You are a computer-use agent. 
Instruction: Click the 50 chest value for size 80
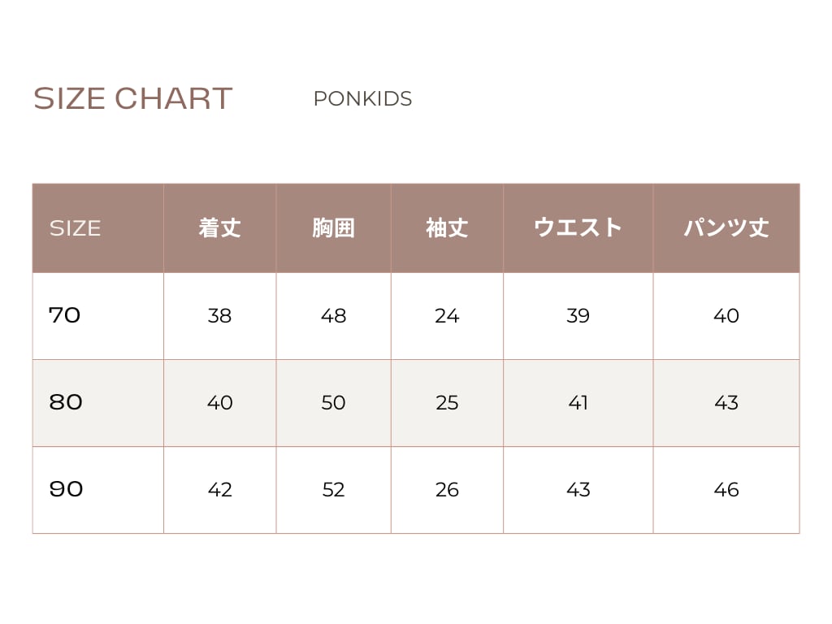click(333, 403)
